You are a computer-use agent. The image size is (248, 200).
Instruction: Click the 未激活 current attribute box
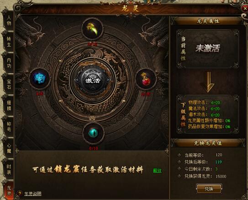pos(208,49)
